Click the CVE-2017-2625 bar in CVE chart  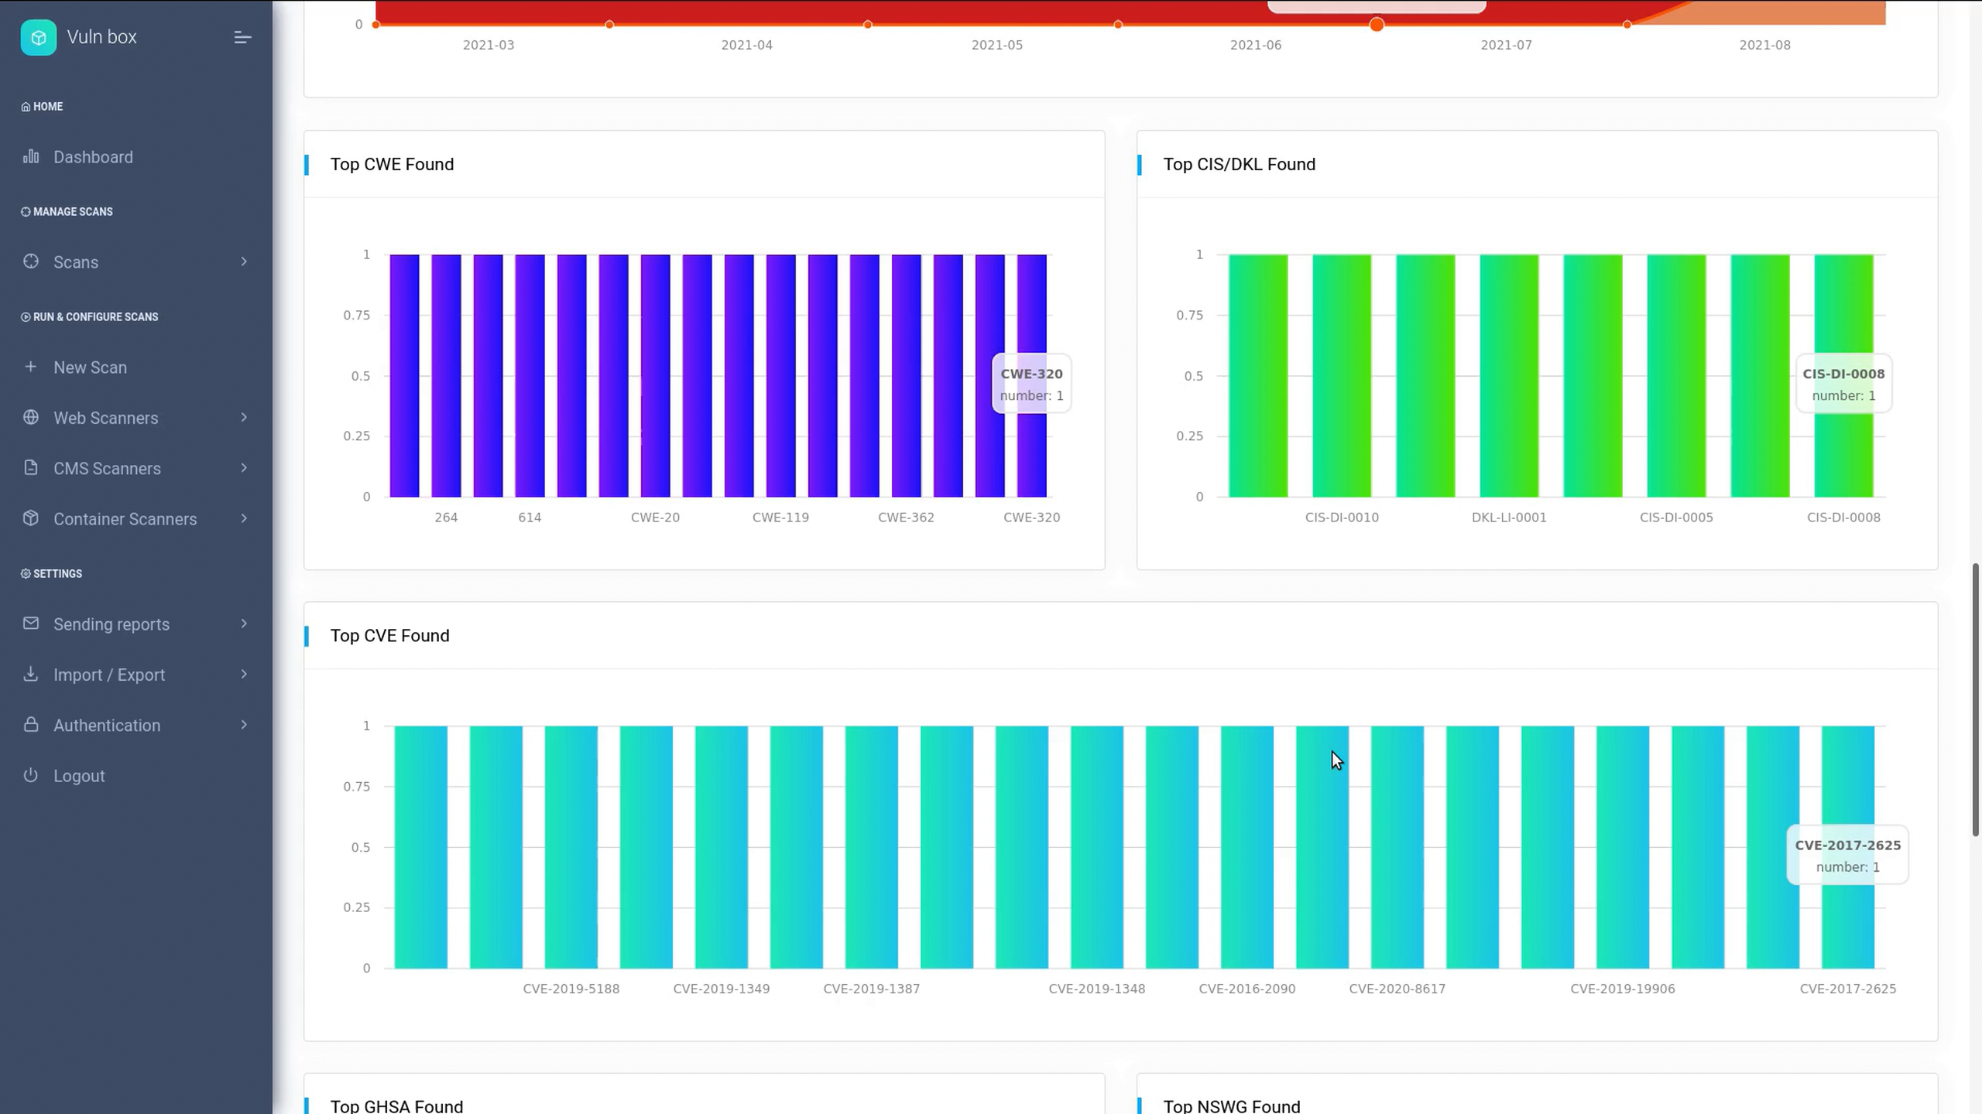point(1848,846)
